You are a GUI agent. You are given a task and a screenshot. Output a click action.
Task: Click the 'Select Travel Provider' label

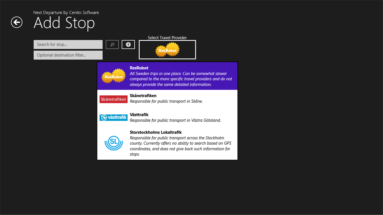tap(167, 38)
